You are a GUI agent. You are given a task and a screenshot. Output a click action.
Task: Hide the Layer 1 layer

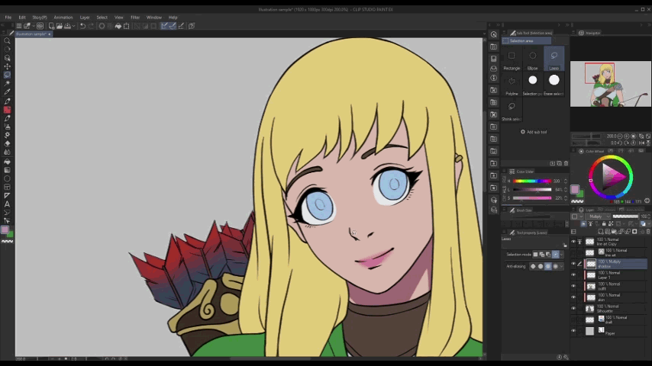(573, 275)
